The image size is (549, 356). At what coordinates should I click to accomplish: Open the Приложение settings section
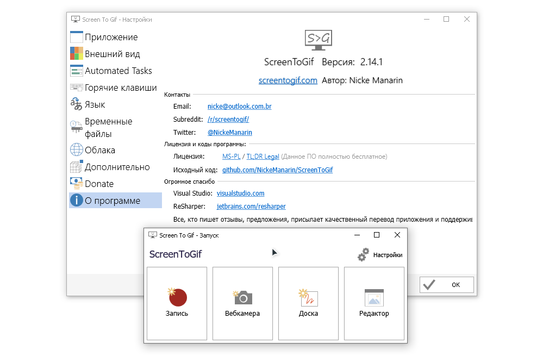(111, 37)
